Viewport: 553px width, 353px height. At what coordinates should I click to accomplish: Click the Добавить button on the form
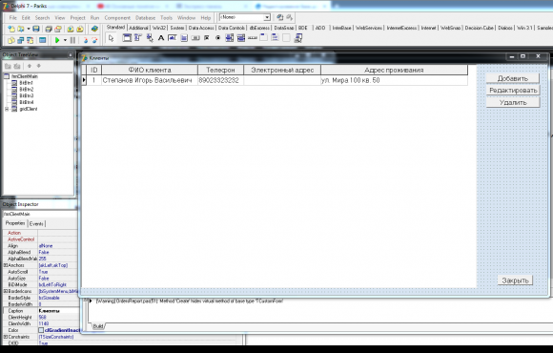tap(513, 78)
